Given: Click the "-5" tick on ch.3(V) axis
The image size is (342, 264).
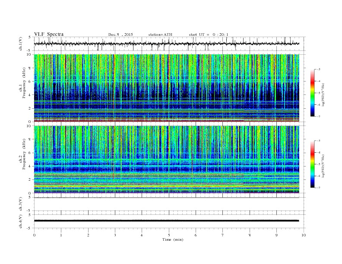Looking at the screenshot, I should coord(29,211).
